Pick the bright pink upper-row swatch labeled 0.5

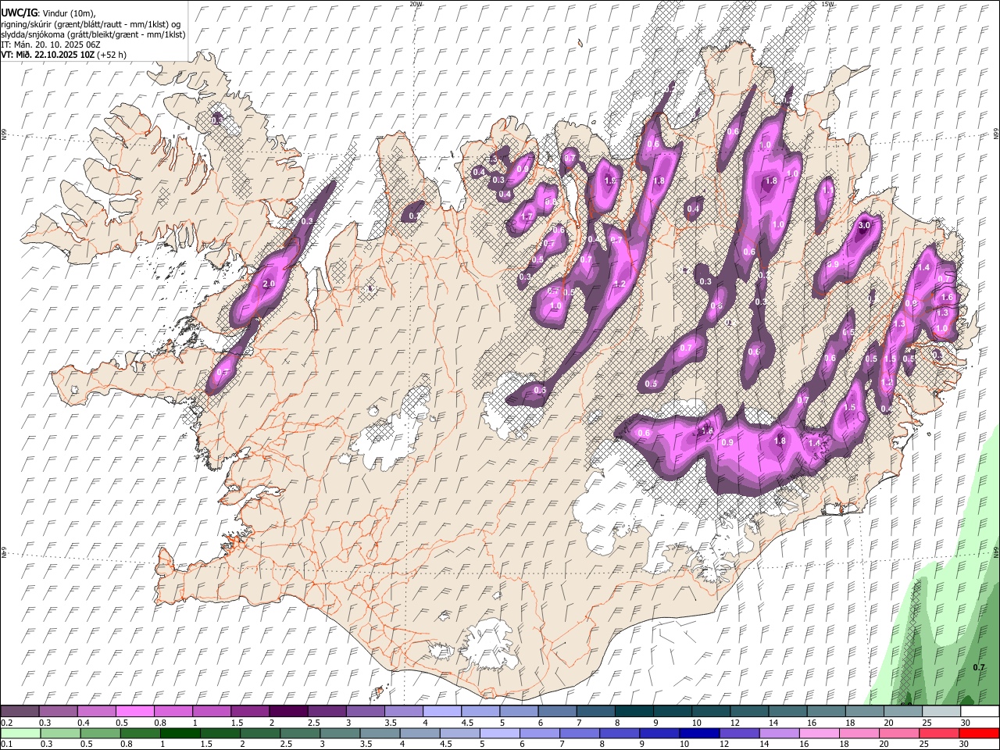point(136,711)
